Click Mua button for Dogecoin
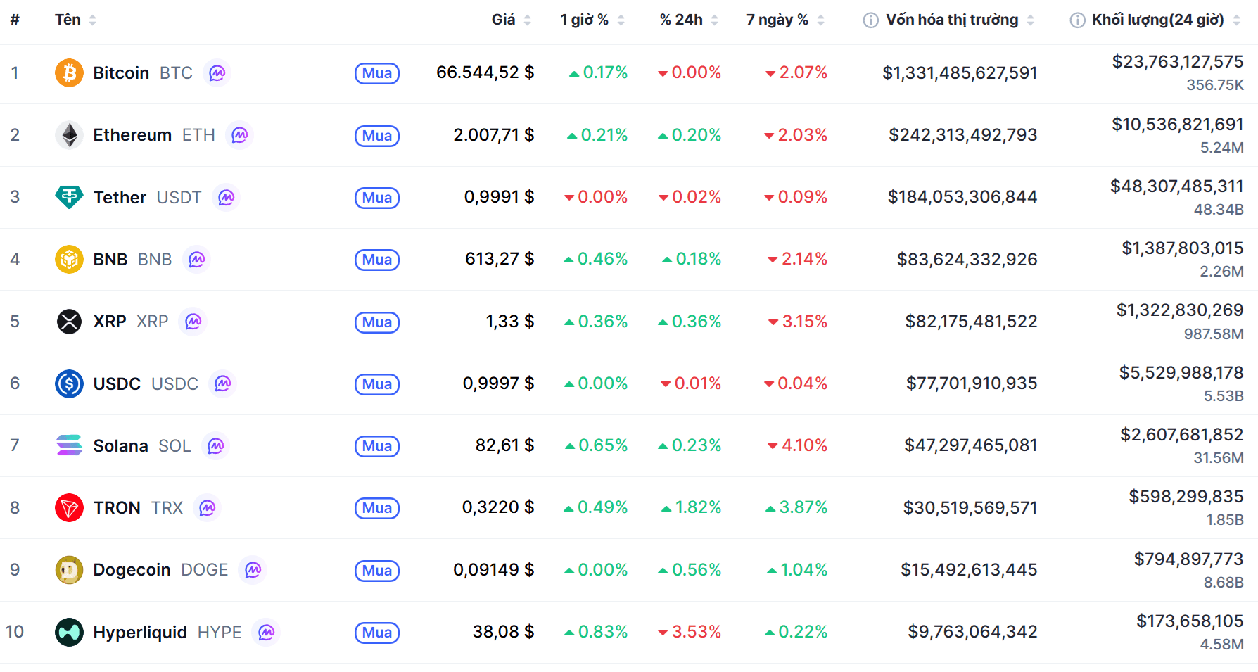 point(377,571)
